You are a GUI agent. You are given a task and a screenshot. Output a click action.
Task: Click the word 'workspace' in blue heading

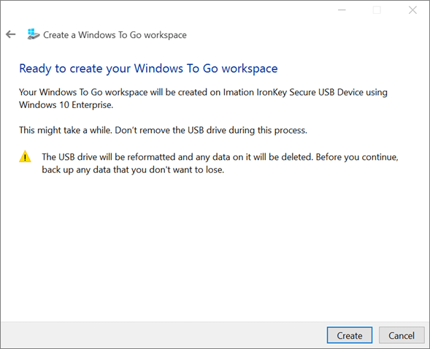pyautogui.click(x=250, y=69)
